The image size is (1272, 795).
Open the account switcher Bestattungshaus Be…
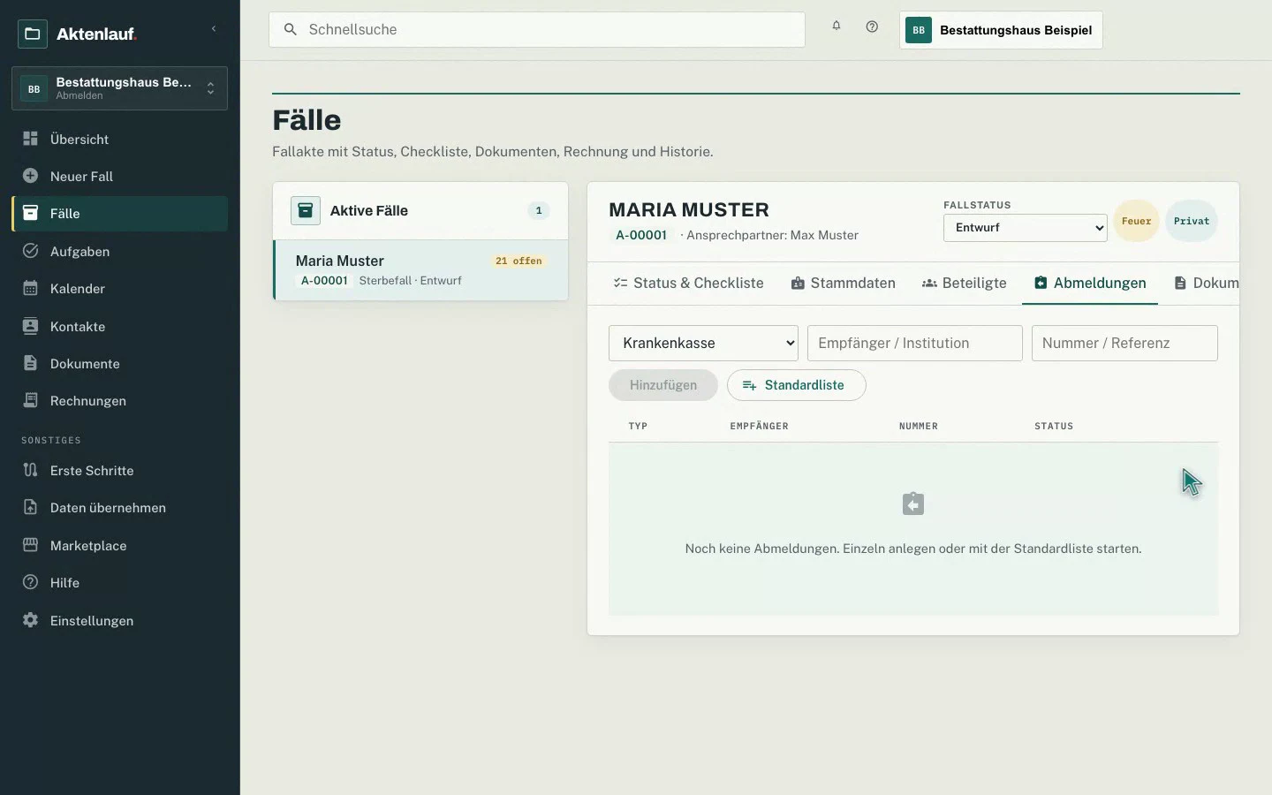coord(119,88)
